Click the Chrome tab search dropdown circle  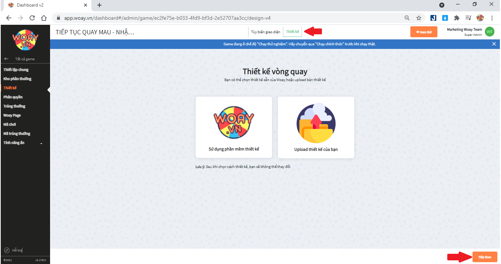[x=442, y=5]
